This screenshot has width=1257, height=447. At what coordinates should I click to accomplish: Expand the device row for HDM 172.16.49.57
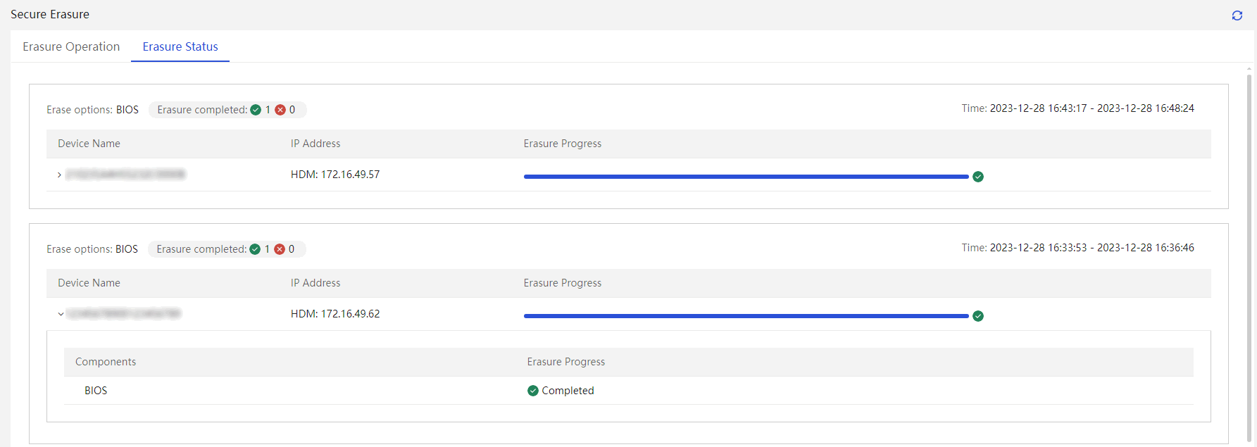tap(59, 175)
